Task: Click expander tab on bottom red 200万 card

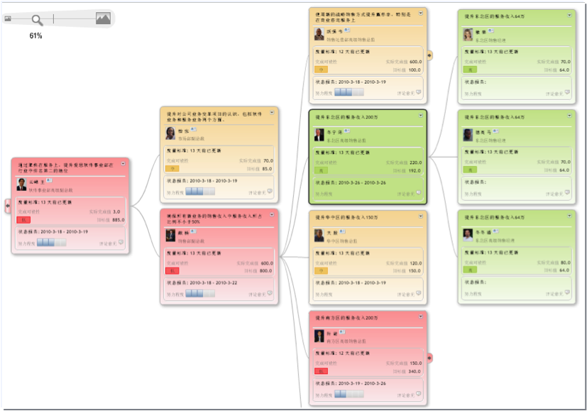Action: pos(430,357)
